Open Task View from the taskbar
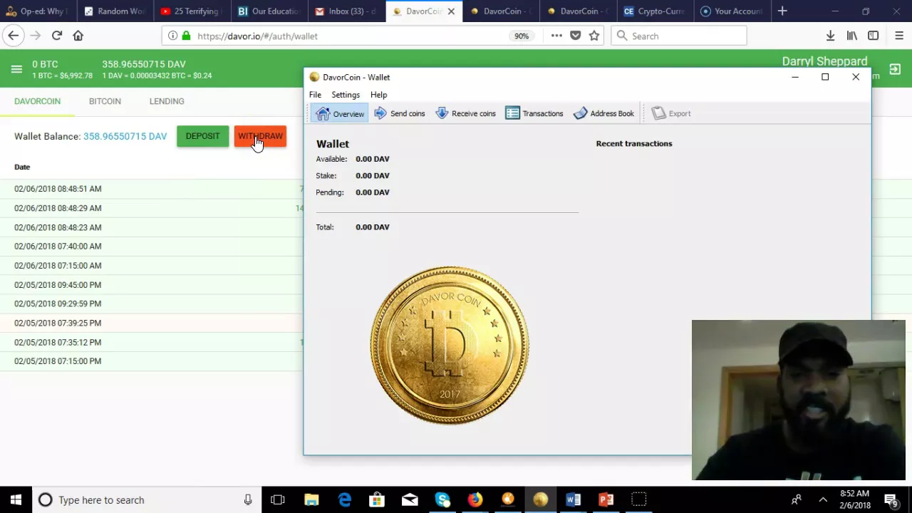The height and width of the screenshot is (513, 912). tap(278, 499)
